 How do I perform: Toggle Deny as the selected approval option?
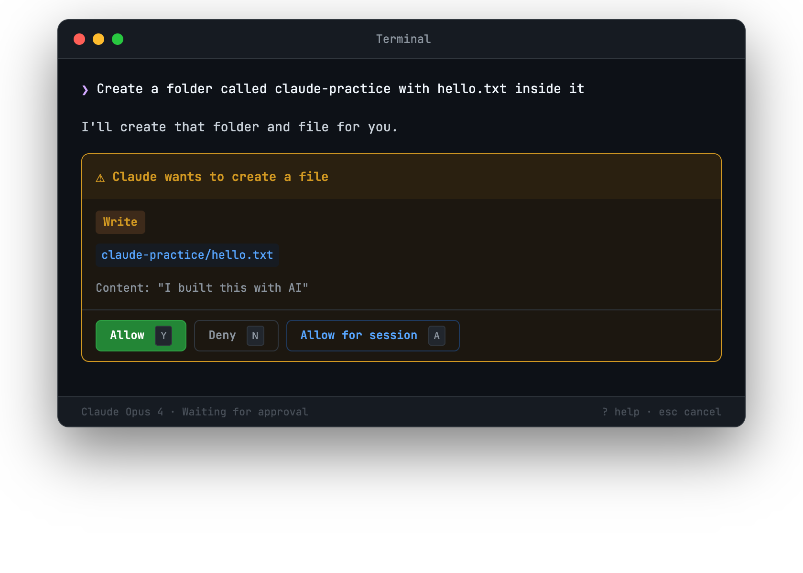pyautogui.click(x=236, y=335)
